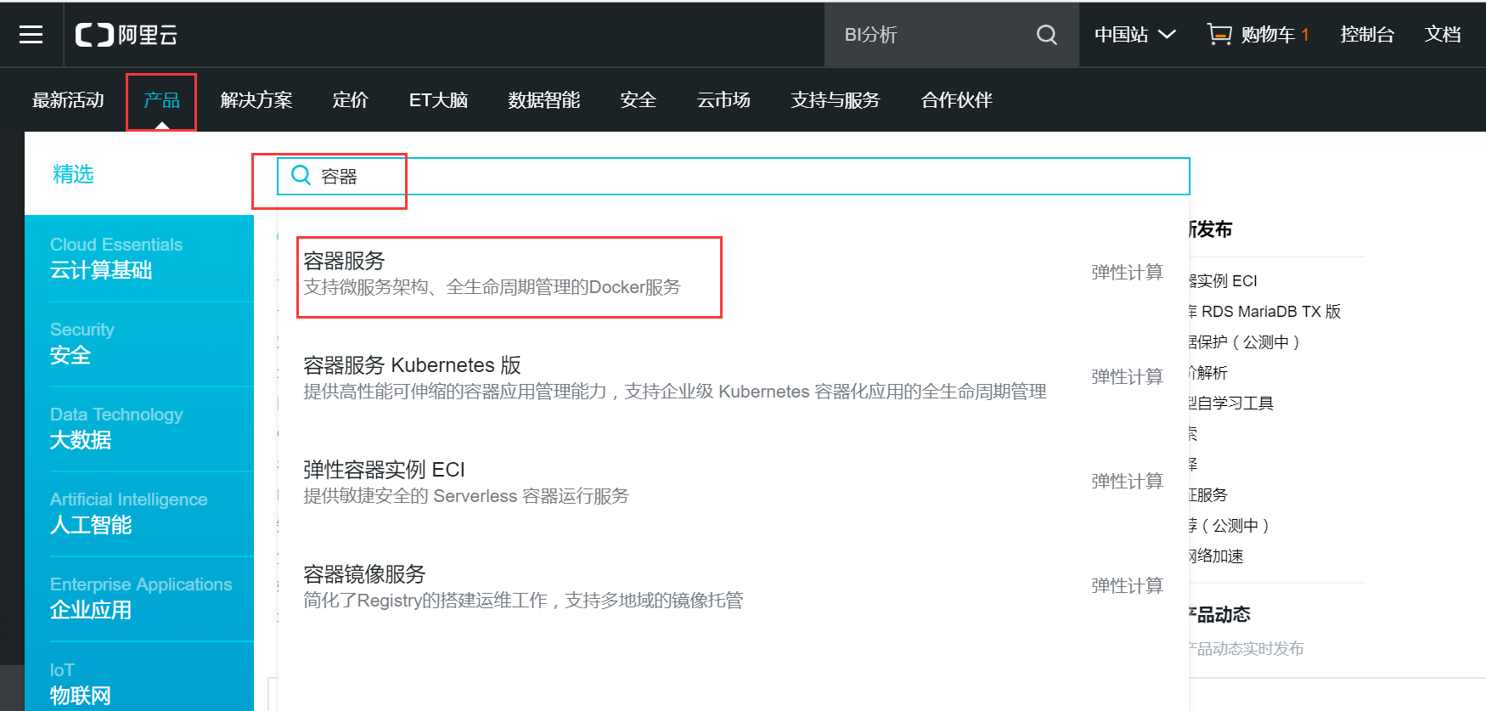Select the 精选 category tab
This screenshot has width=1486, height=711.
click(x=73, y=174)
